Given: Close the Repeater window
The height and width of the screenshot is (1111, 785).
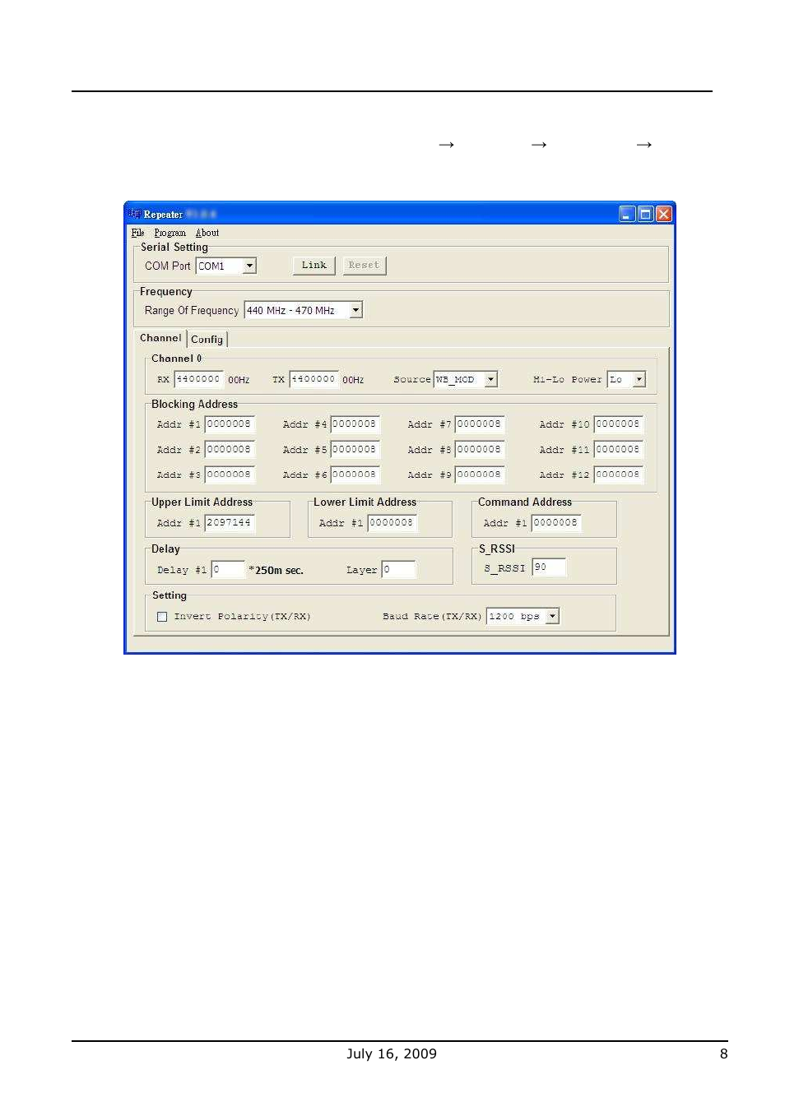Looking at the screenshot, I should tap(664, 215).
